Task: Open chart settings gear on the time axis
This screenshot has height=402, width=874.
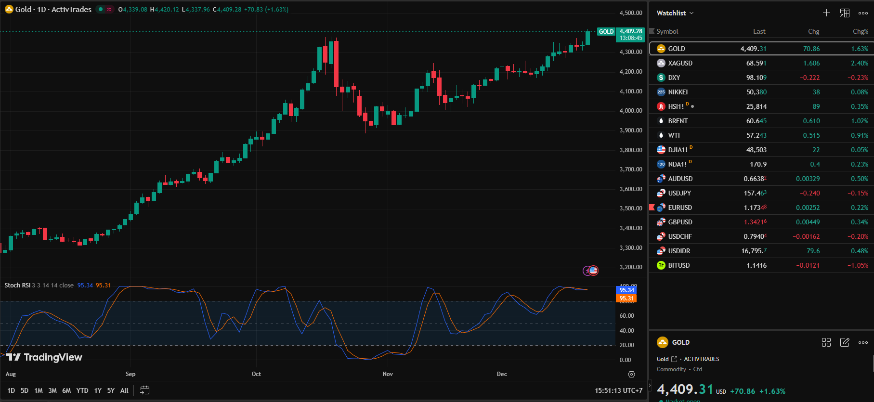Action: tap(631, 374)
